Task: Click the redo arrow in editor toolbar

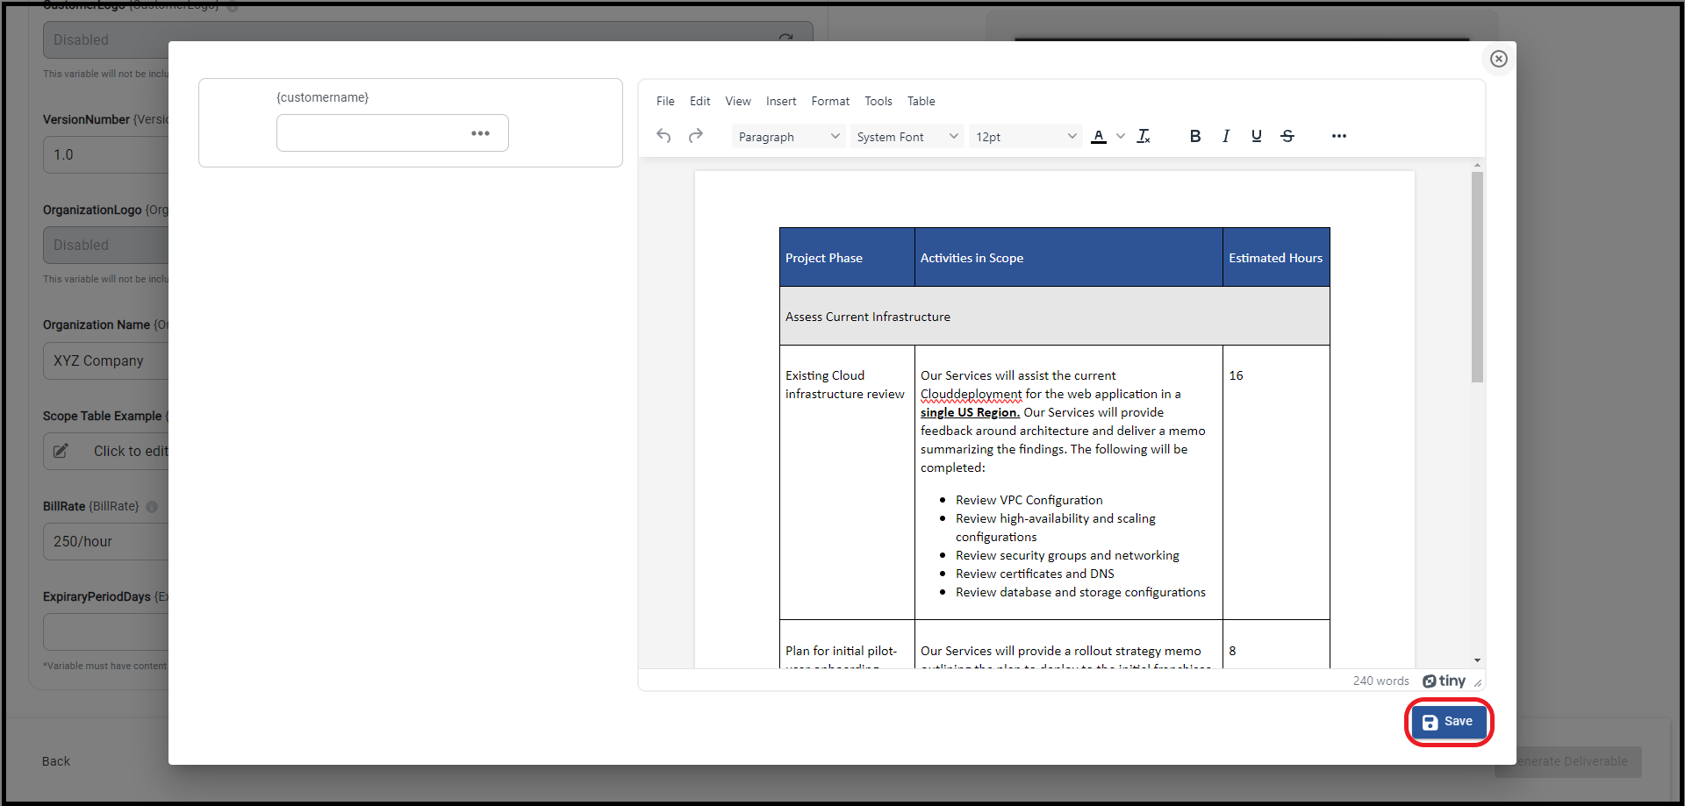Action: pos(696,136)
